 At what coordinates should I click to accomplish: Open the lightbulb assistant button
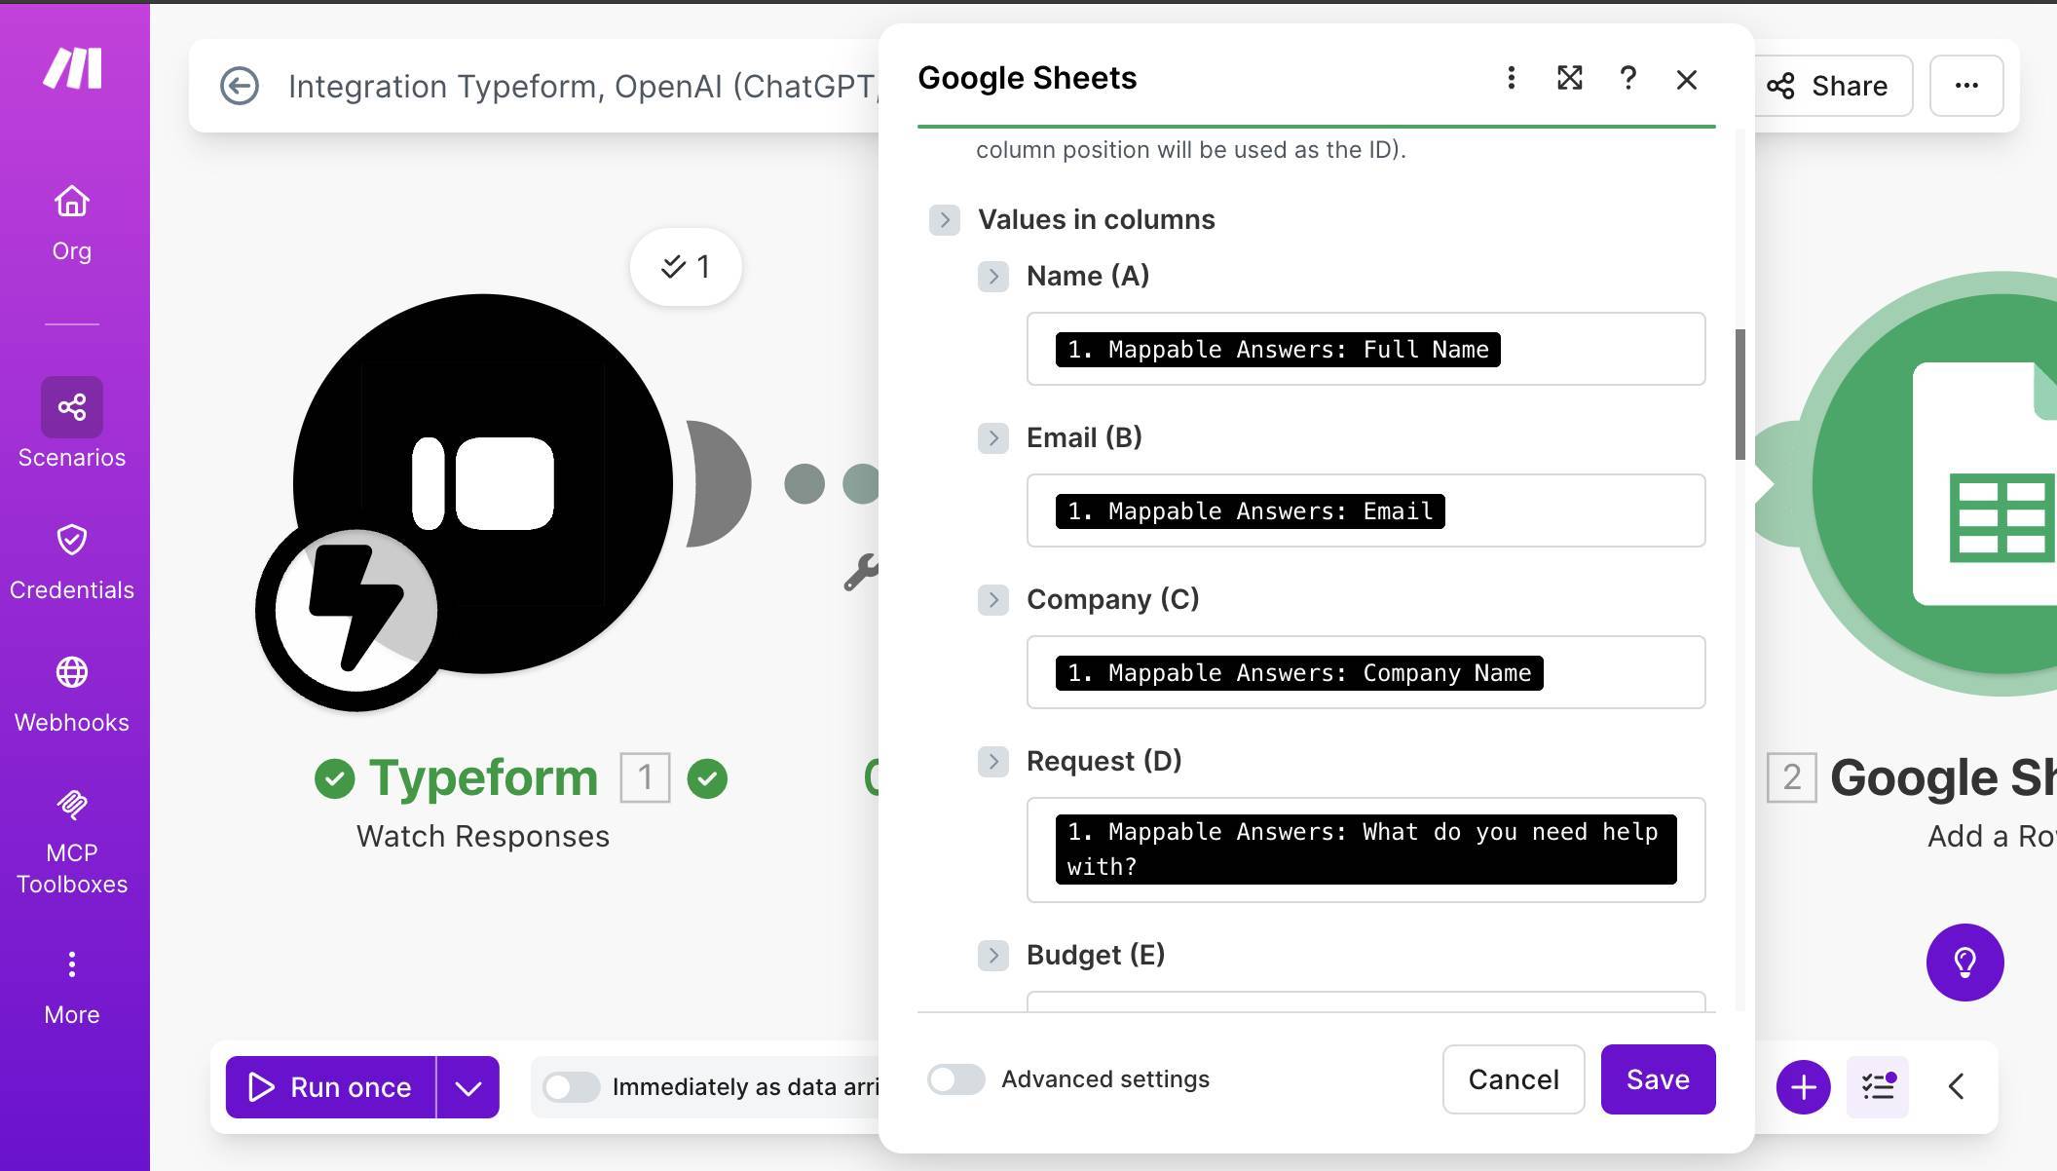tap(1965, 963)
